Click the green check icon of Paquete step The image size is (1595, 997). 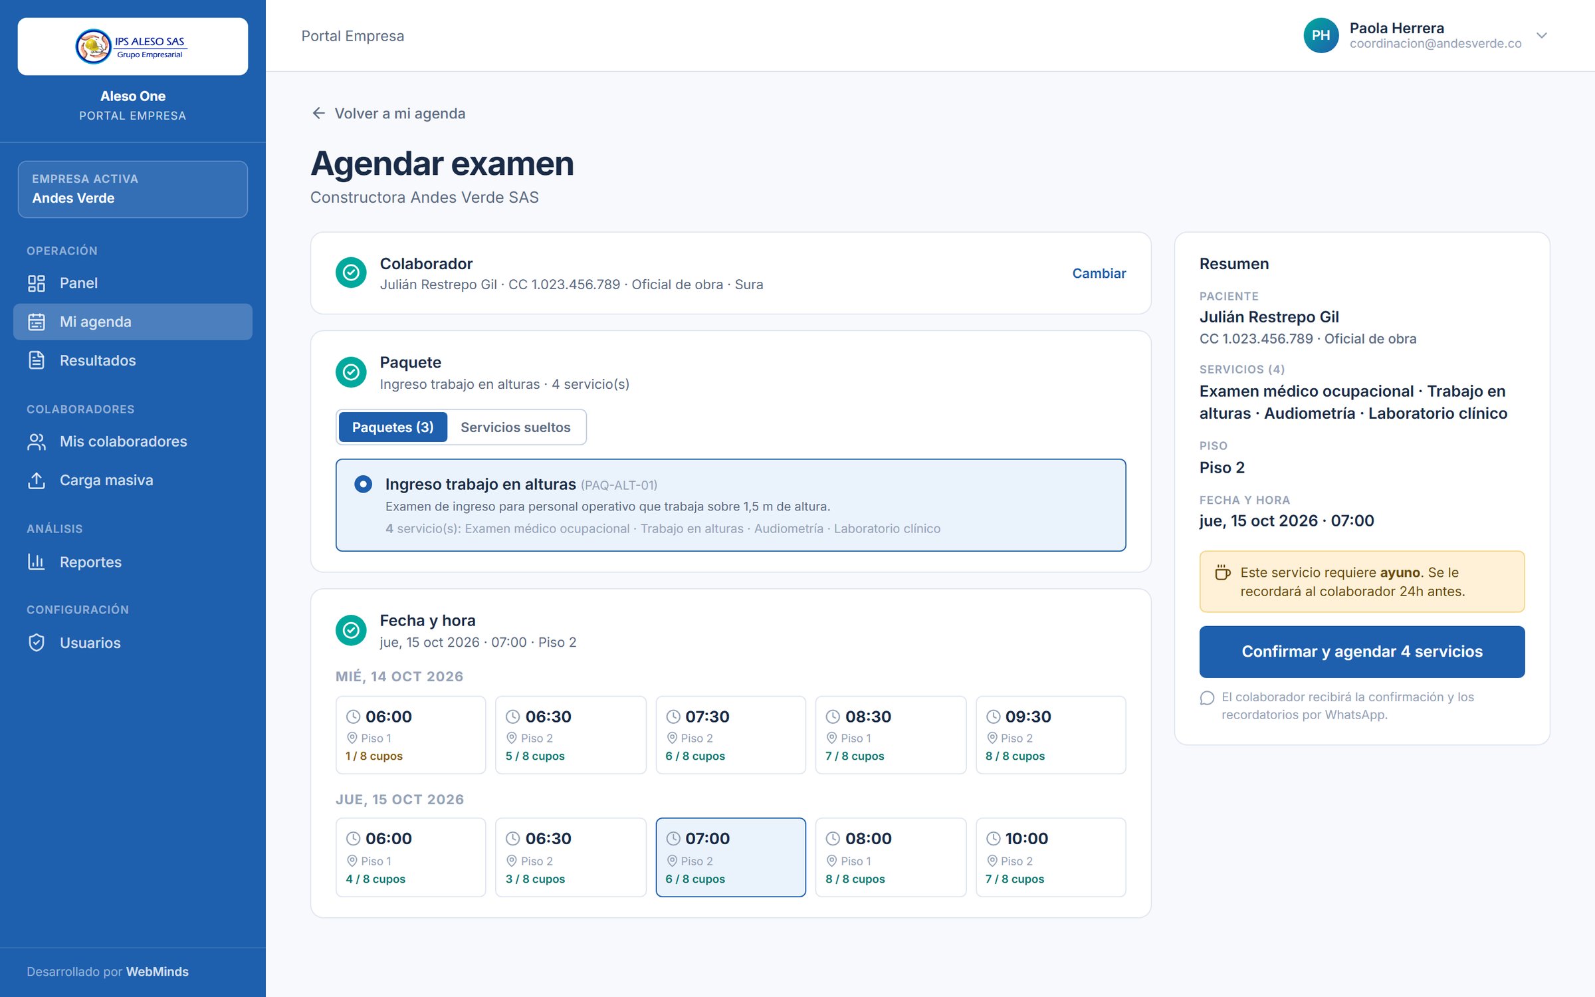351,372
